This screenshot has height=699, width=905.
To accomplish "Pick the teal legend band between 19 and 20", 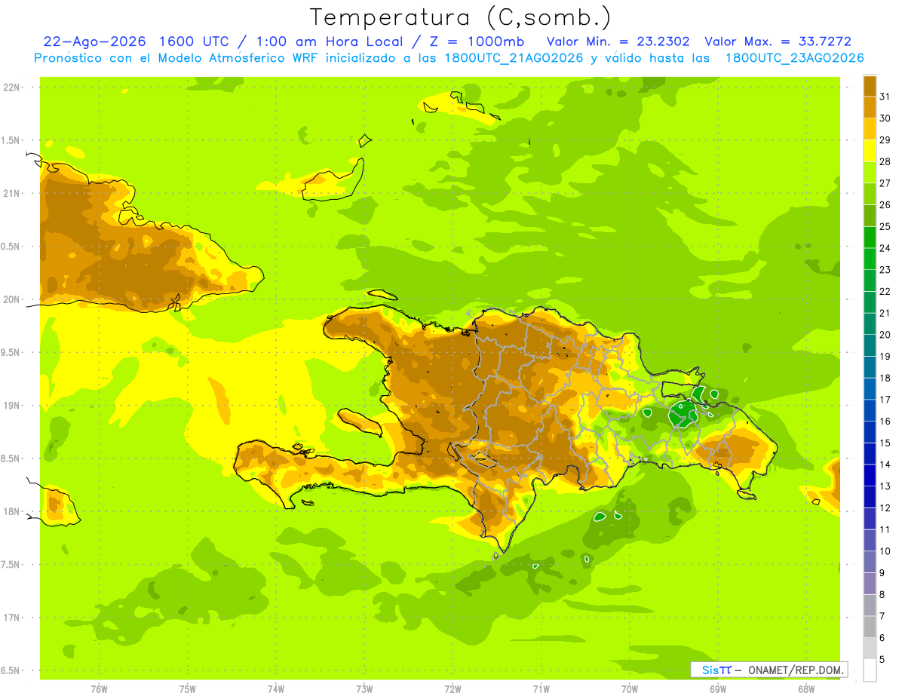I will (870, 345).
